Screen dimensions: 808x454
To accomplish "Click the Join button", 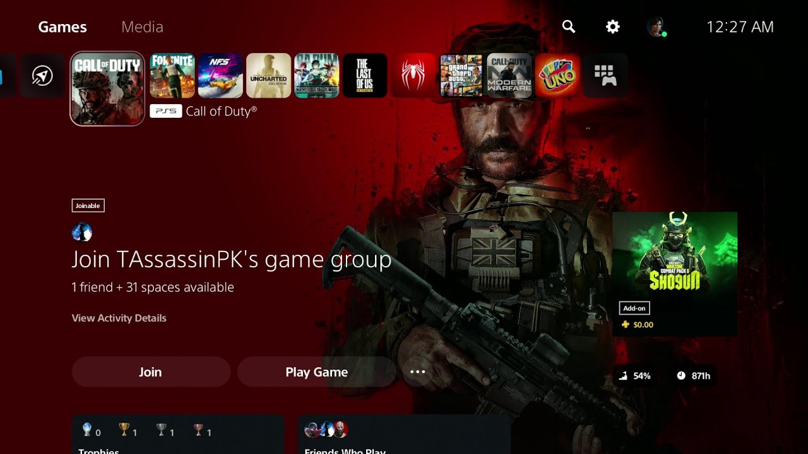I will click(x=151, y=372).
